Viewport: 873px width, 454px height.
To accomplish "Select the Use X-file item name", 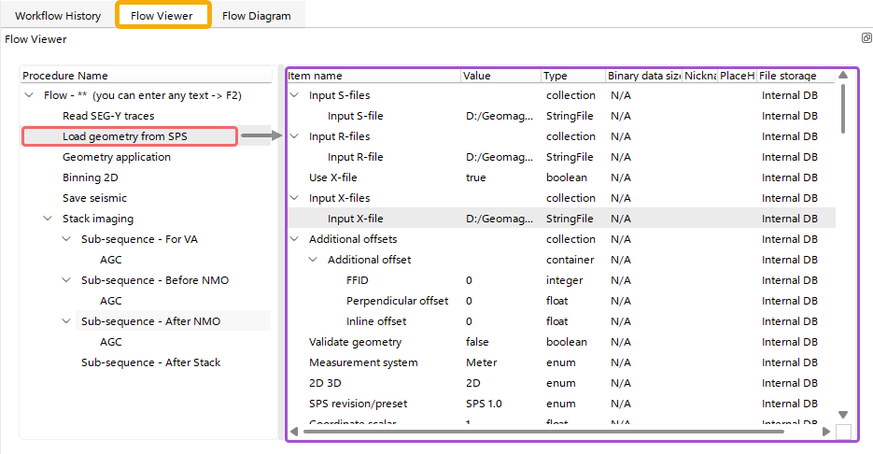I will (x=333, y=177).
